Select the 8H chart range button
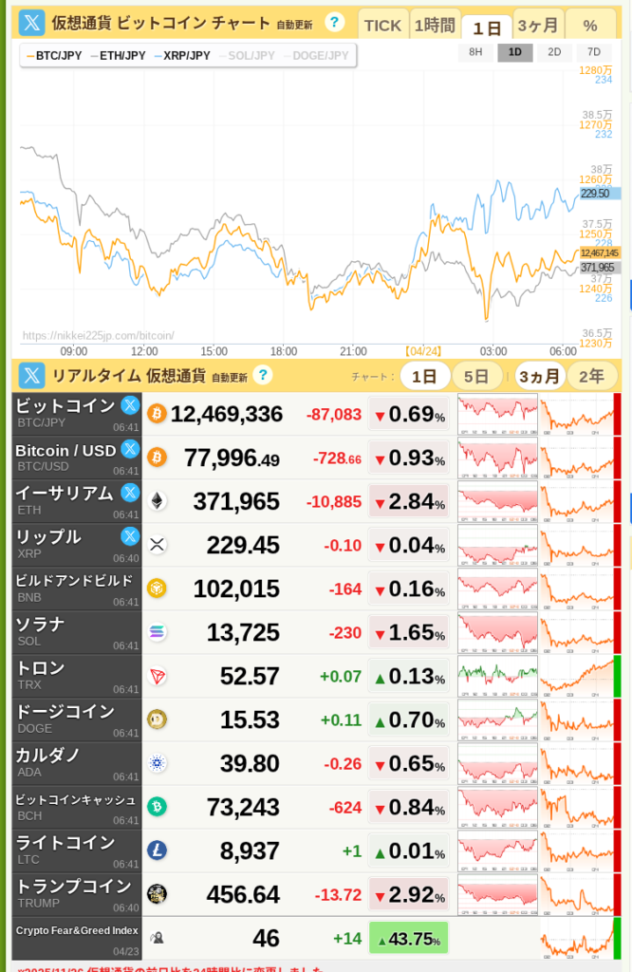Image resolution: width=632 pixels, height=972 pixels. (x=475, y=52)
